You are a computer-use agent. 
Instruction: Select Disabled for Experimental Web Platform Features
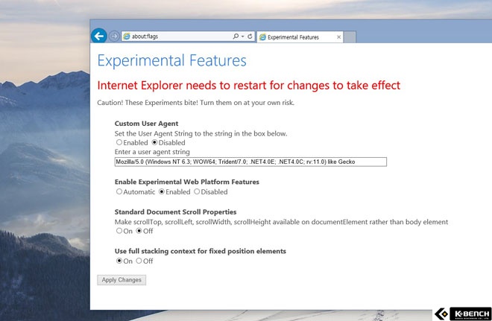click(197, 191)
